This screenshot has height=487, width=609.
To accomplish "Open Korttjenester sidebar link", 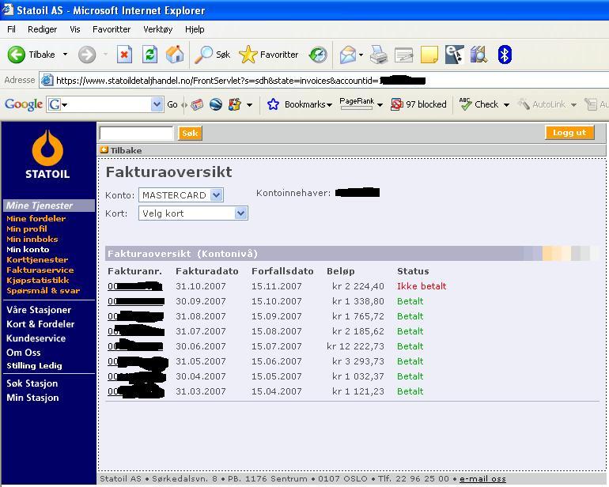I will coord(37,259).
